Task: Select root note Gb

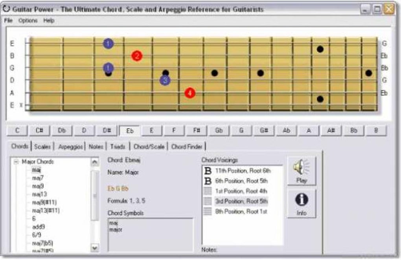Action: point(219,130)
